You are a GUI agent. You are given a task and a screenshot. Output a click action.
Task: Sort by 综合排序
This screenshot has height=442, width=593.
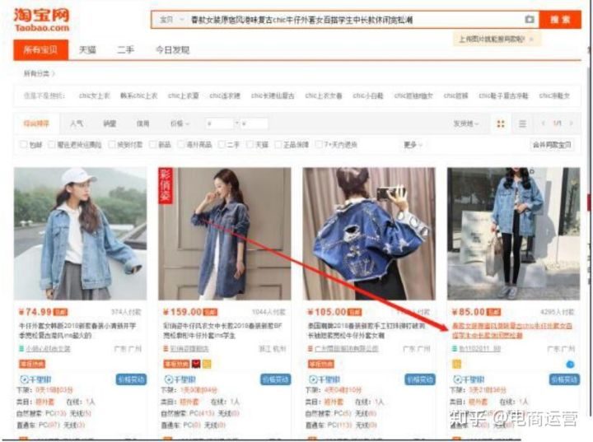pyautogui.click(x=36, y=123)
